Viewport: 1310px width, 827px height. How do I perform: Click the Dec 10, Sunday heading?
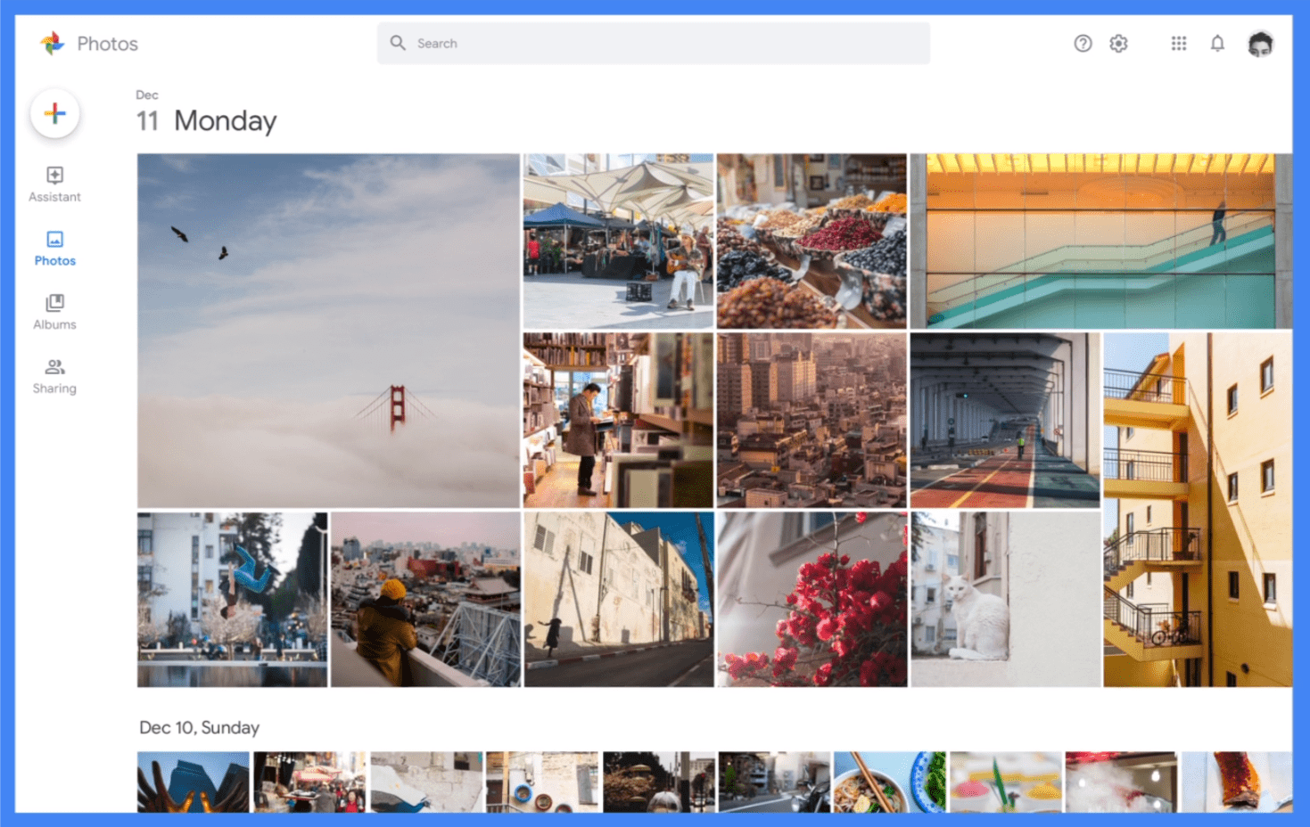[199, 727]
